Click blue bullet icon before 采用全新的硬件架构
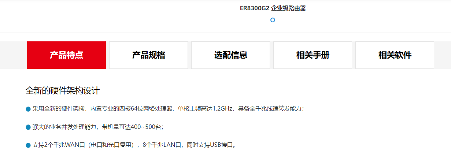The width and height of the screenshot is (451, 149). [28, 109]
